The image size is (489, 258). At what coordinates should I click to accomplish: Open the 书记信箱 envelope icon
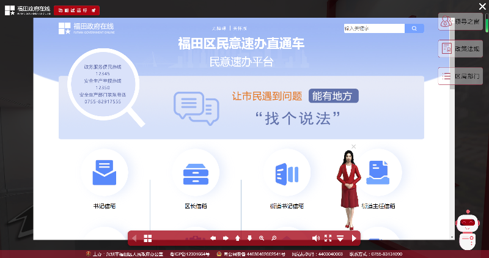(x=105, y=172)
